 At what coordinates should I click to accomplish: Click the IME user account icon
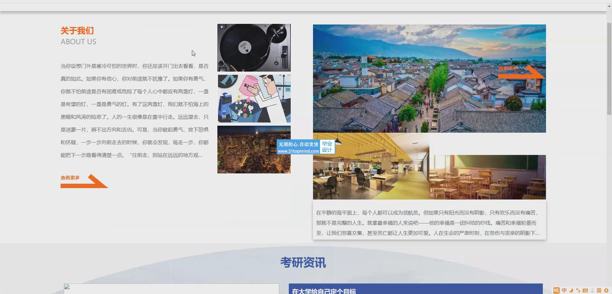coord(592,290)
